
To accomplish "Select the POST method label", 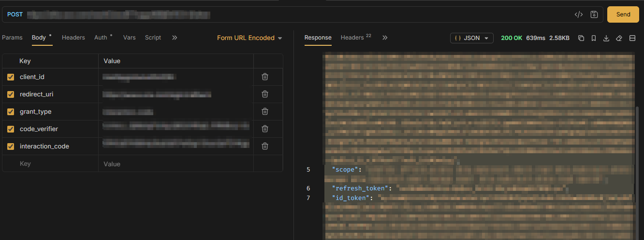I will (x=15, y=14).
